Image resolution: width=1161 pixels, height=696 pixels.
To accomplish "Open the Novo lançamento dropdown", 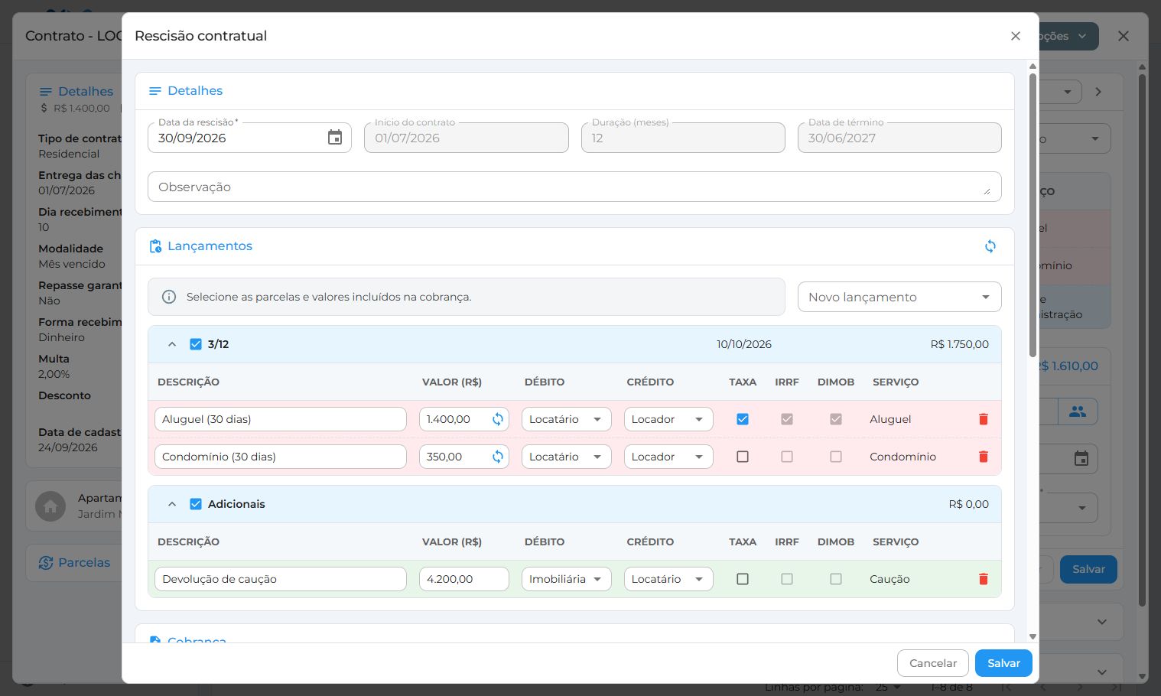I will click(899, 297).
